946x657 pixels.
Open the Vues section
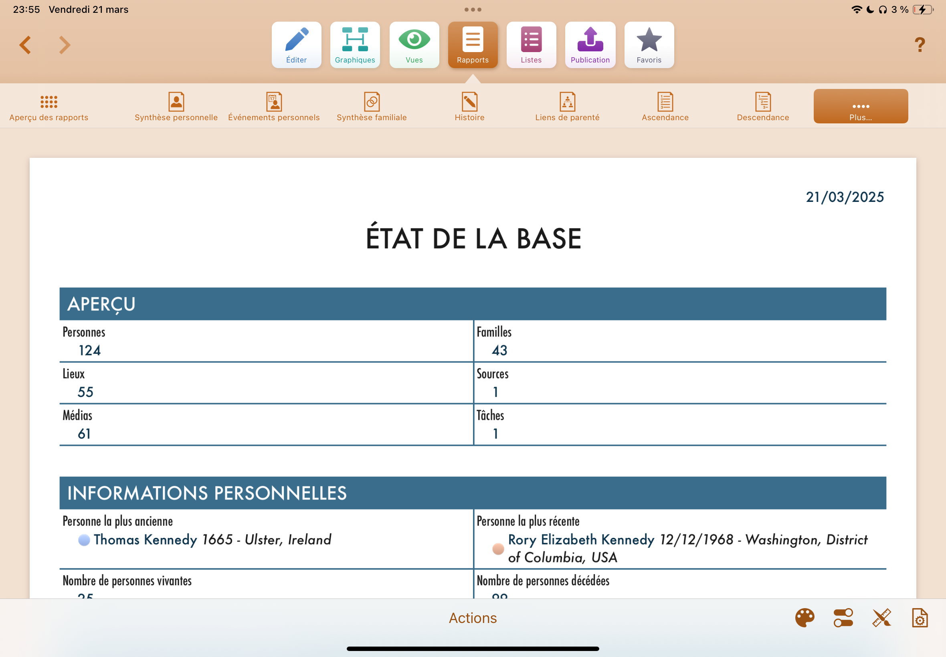tap(414, 45)
